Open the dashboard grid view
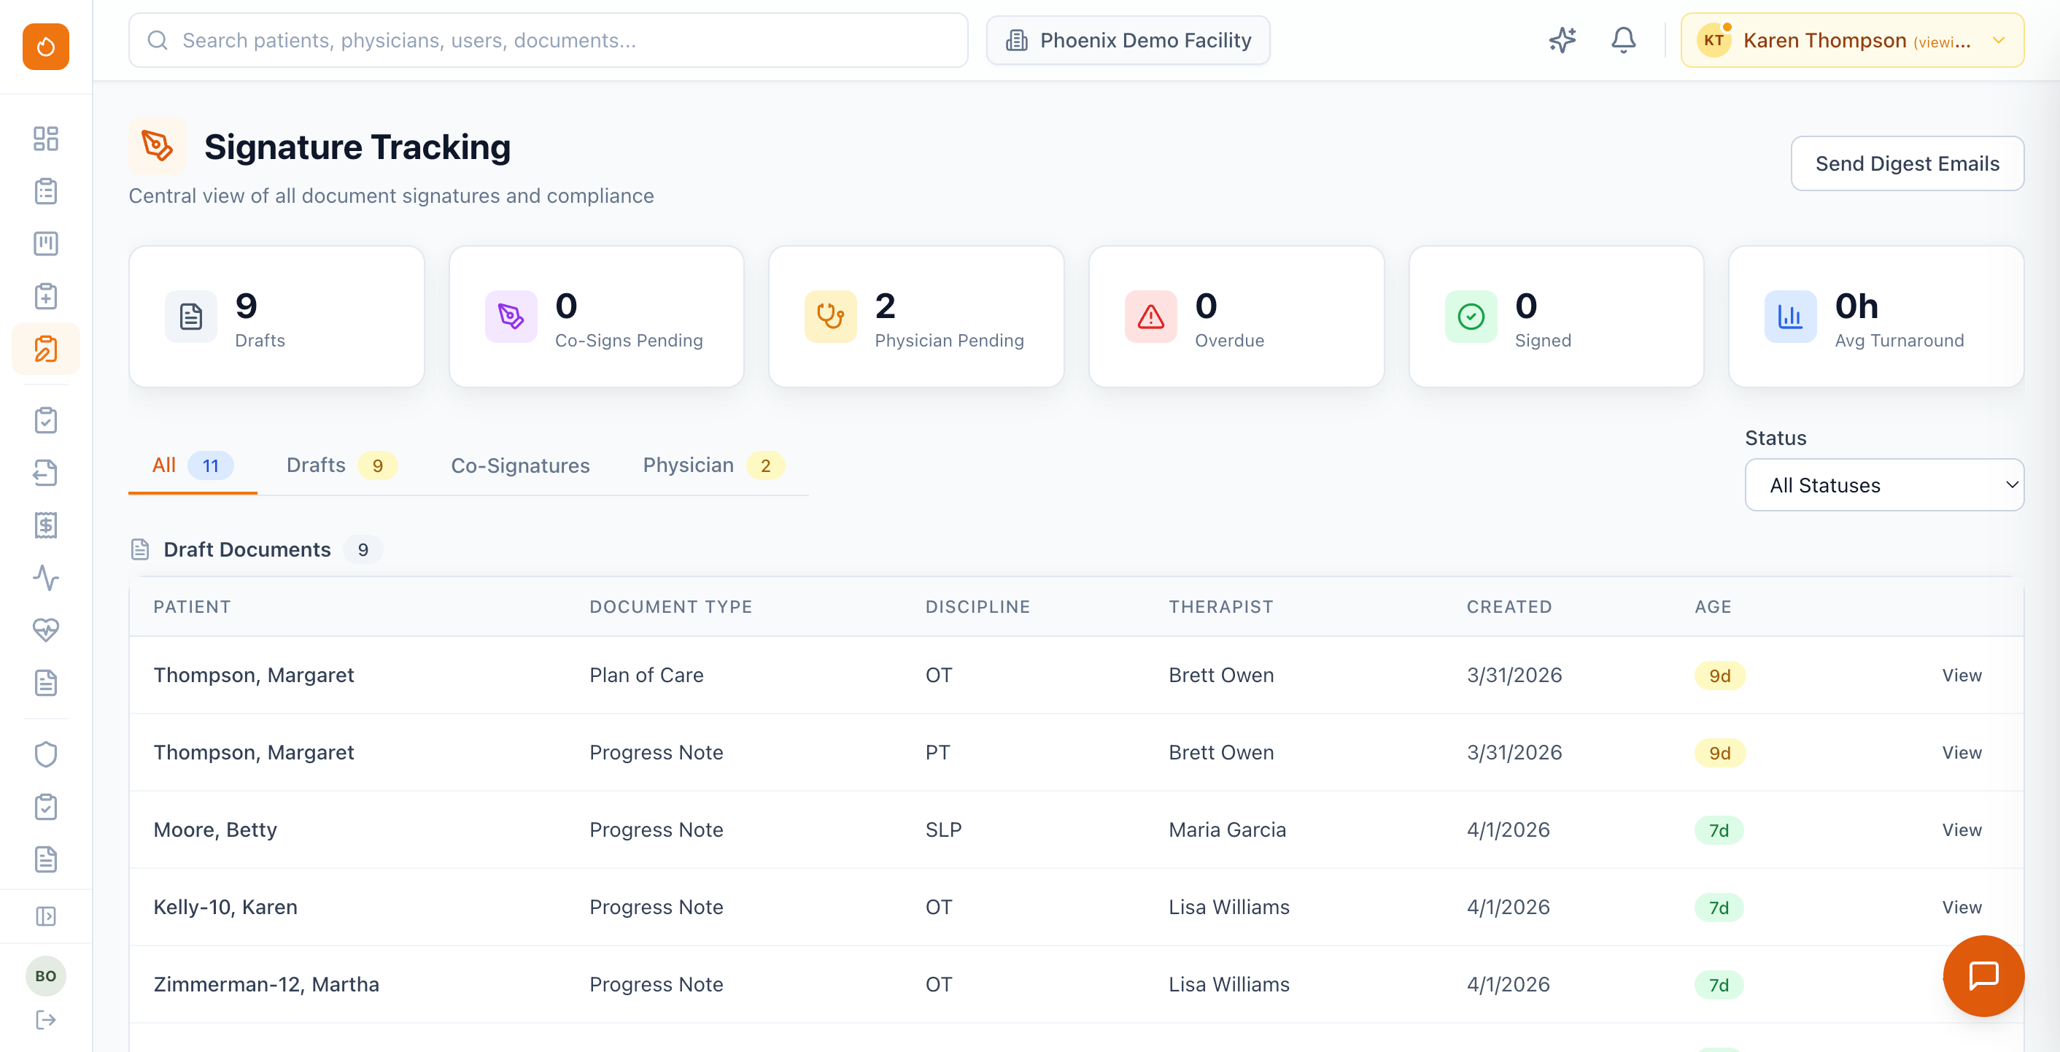Viewport: 2060px width, 1052px height. (45, 139)
